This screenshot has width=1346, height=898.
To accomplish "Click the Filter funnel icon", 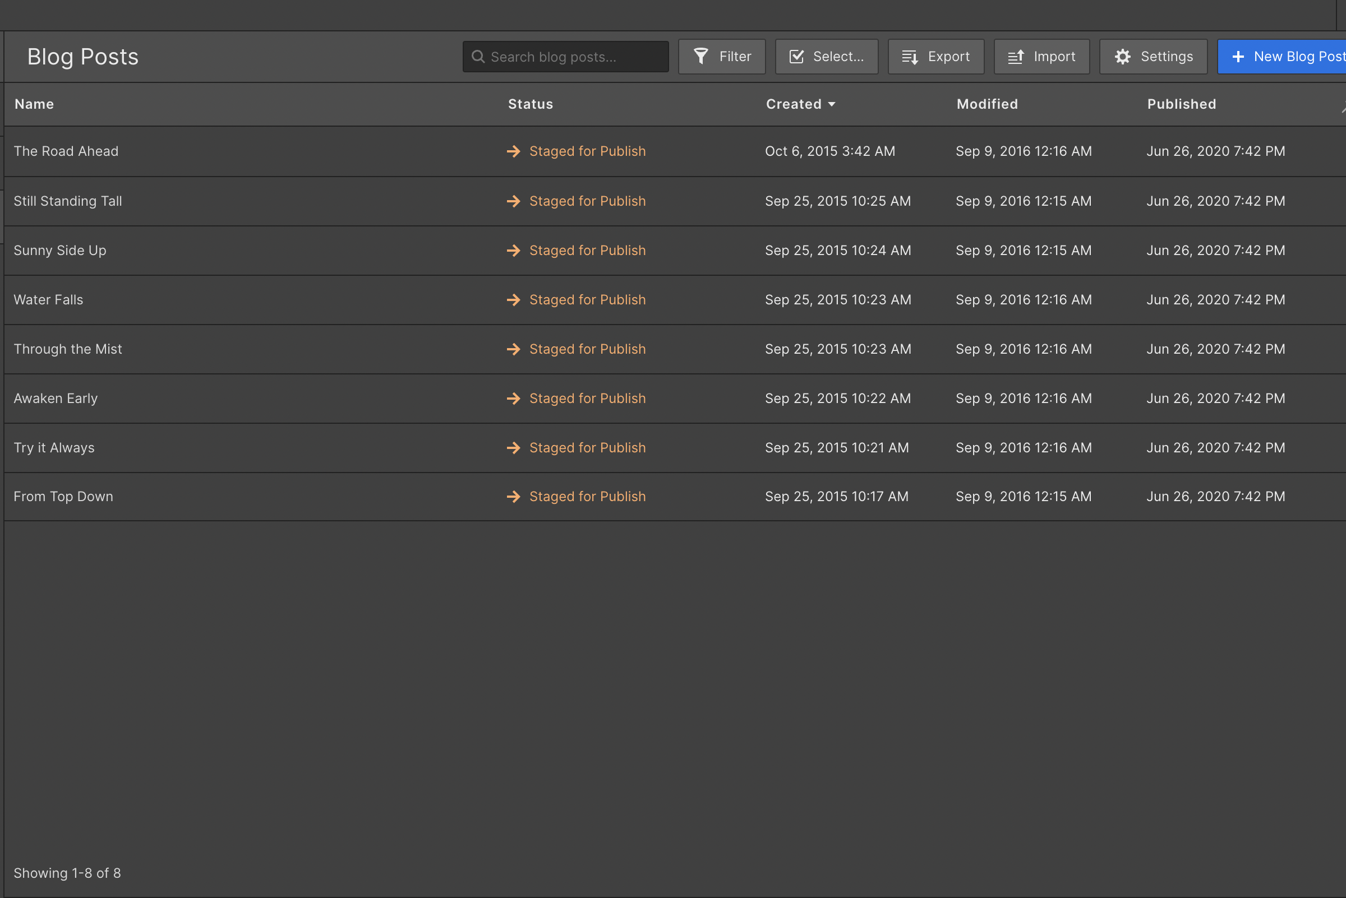I will tap(701, 56).
